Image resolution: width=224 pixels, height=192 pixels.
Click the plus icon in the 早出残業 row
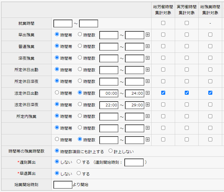(x=148, y=35)
